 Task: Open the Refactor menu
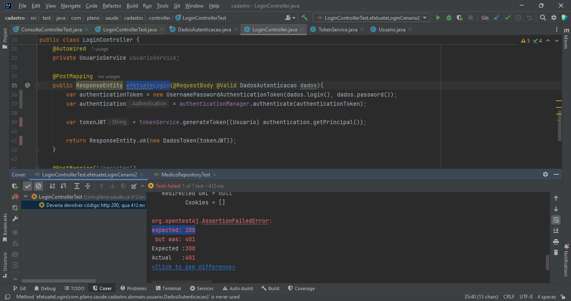point(112,6)
